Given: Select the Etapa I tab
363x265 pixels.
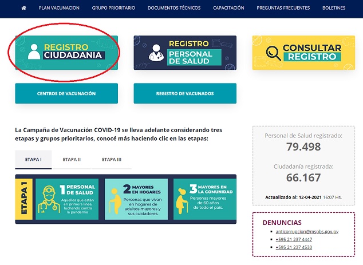Looking at the screenshot, I should (33, 160).
